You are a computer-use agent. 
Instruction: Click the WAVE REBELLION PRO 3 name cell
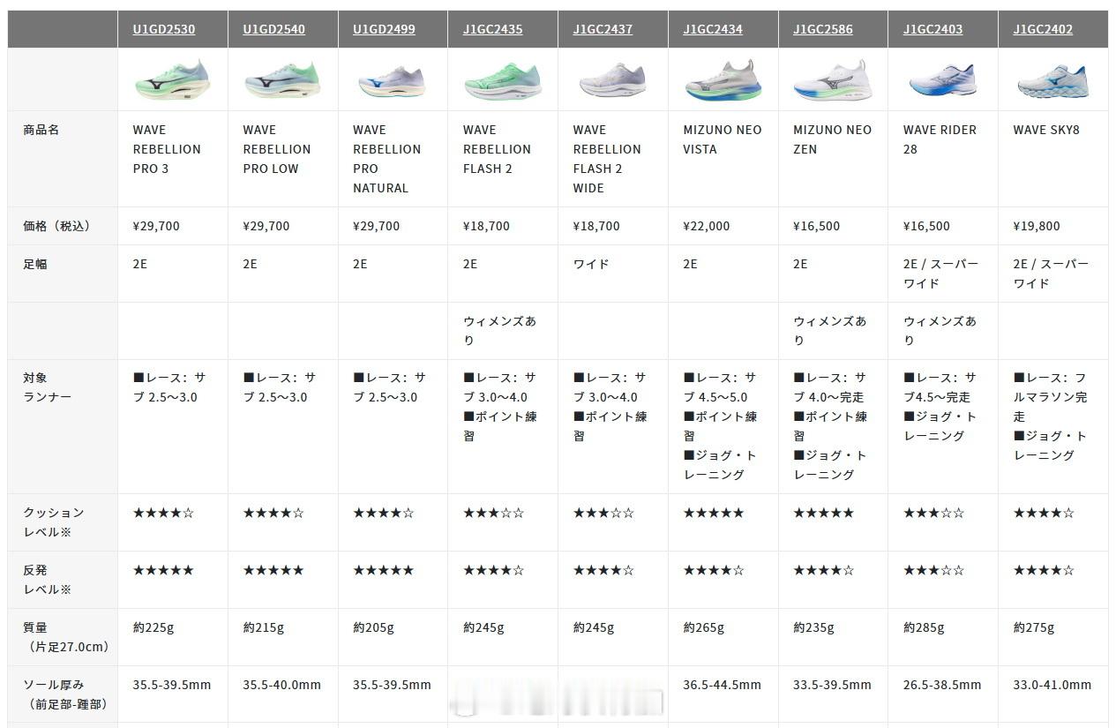(173, 159)
